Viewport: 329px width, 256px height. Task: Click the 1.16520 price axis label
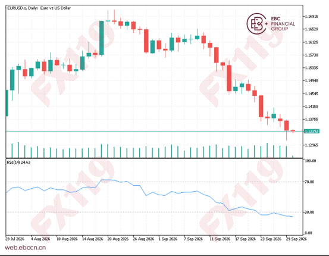[311, 29]
